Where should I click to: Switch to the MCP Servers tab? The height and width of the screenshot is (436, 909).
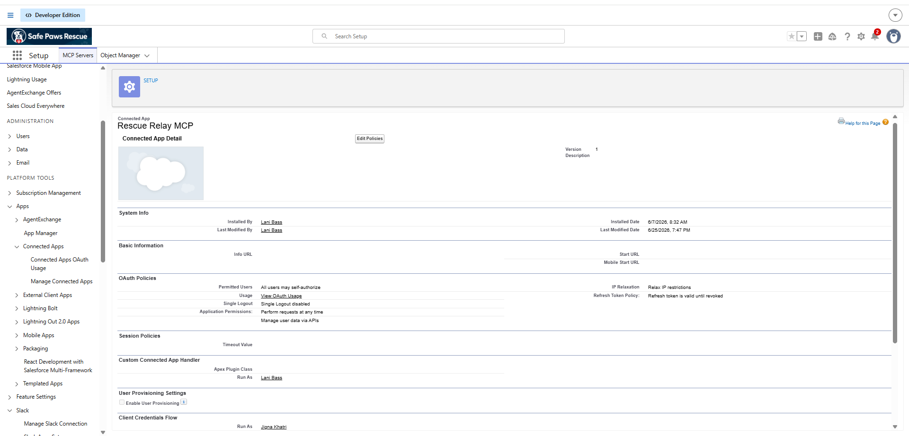pyautogui.click(x=78, y=55)
